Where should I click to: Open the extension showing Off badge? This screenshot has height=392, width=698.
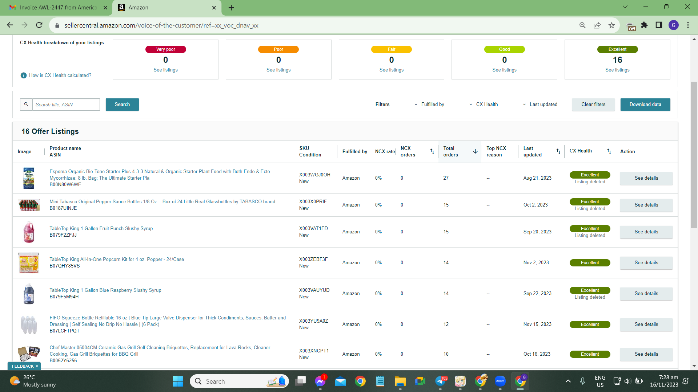click(x=631, y=26)
